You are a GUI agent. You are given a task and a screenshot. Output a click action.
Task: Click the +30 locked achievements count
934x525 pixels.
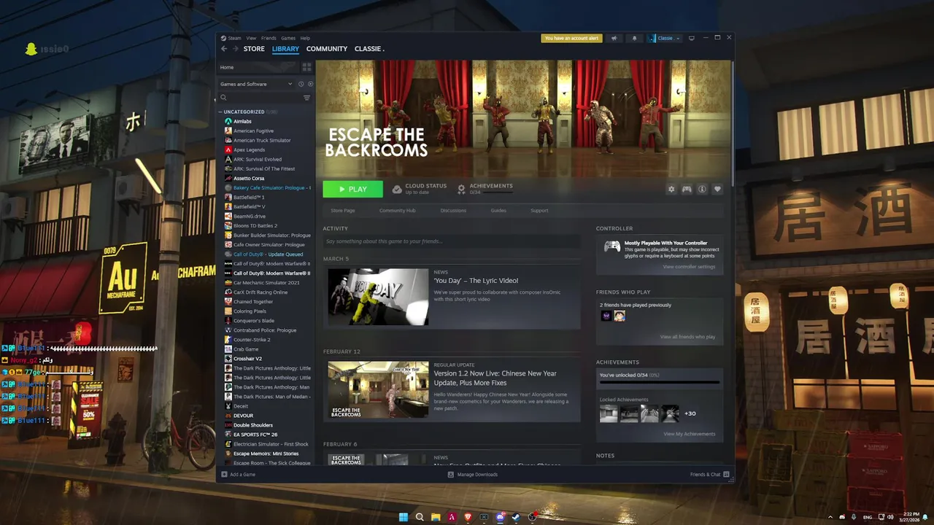(690, 413)
